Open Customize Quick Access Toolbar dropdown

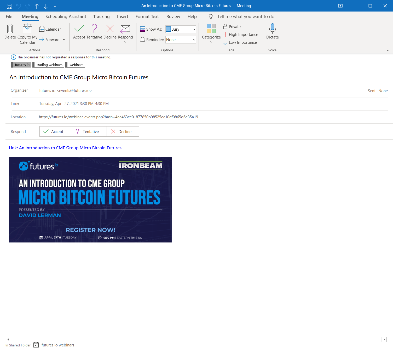pos(55,6)
